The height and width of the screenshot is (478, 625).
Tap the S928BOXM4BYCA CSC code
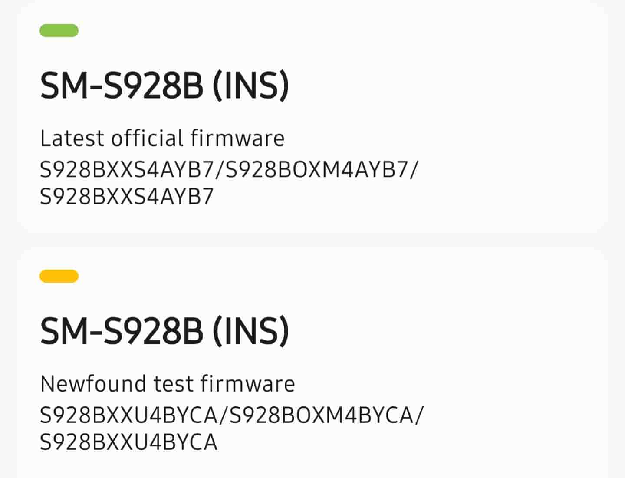pos(321,415)
